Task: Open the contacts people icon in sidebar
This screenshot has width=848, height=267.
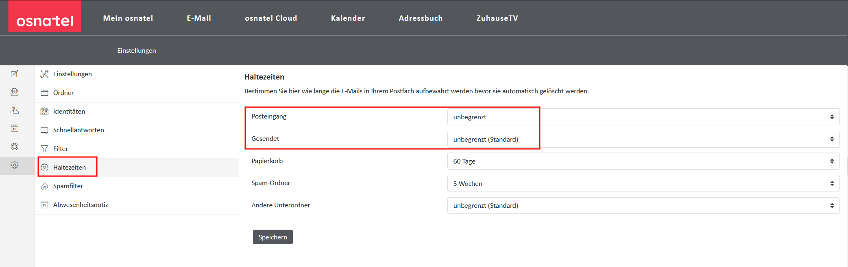Action: click(15, 110)
